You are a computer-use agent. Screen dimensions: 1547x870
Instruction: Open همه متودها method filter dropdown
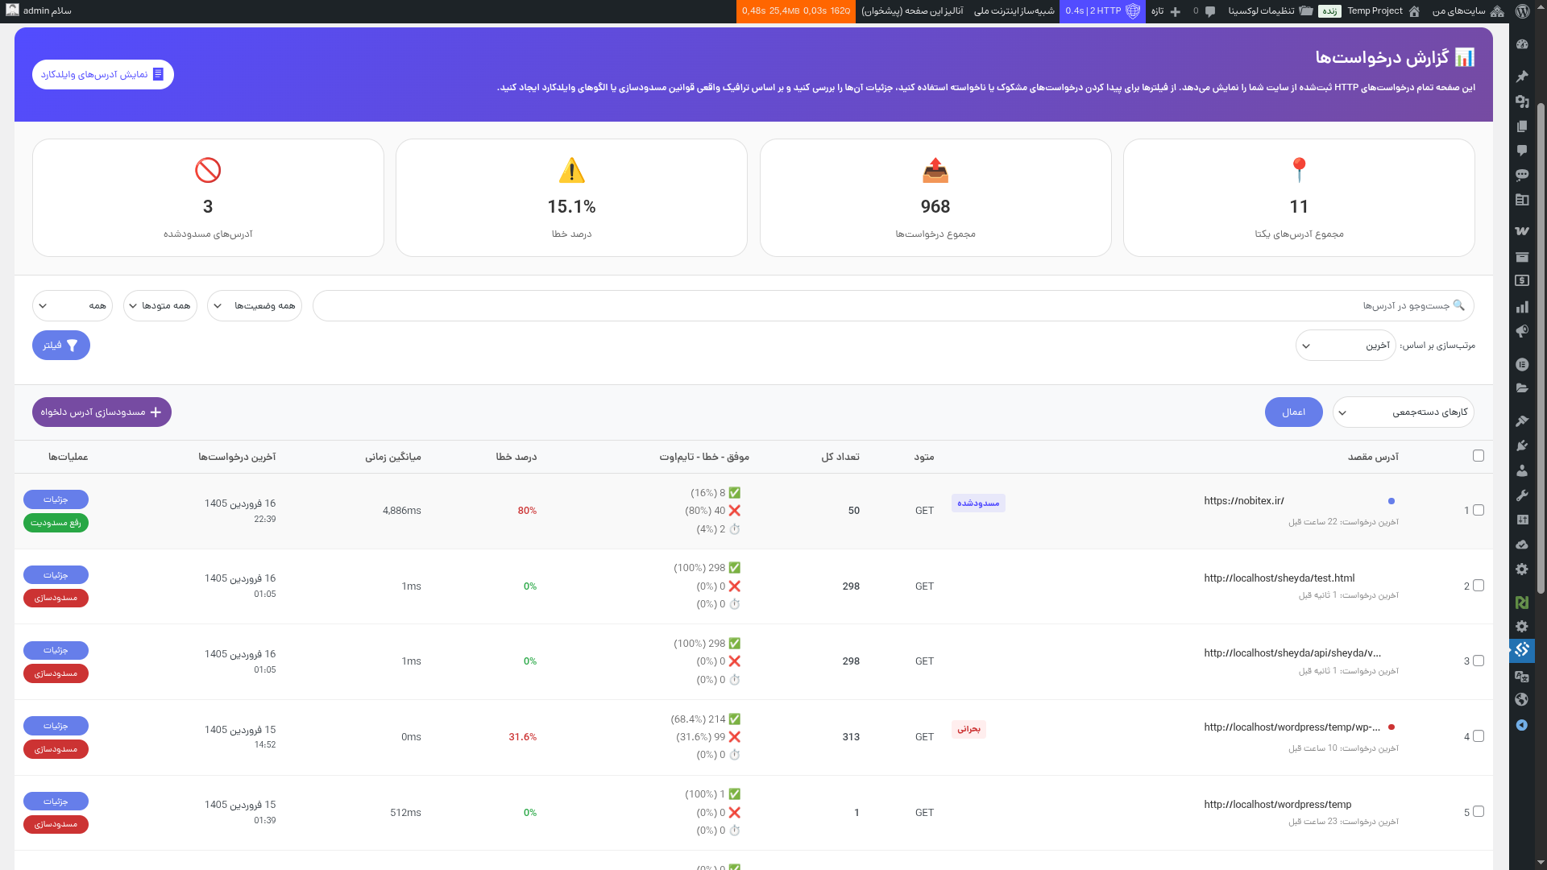[160, 306]
